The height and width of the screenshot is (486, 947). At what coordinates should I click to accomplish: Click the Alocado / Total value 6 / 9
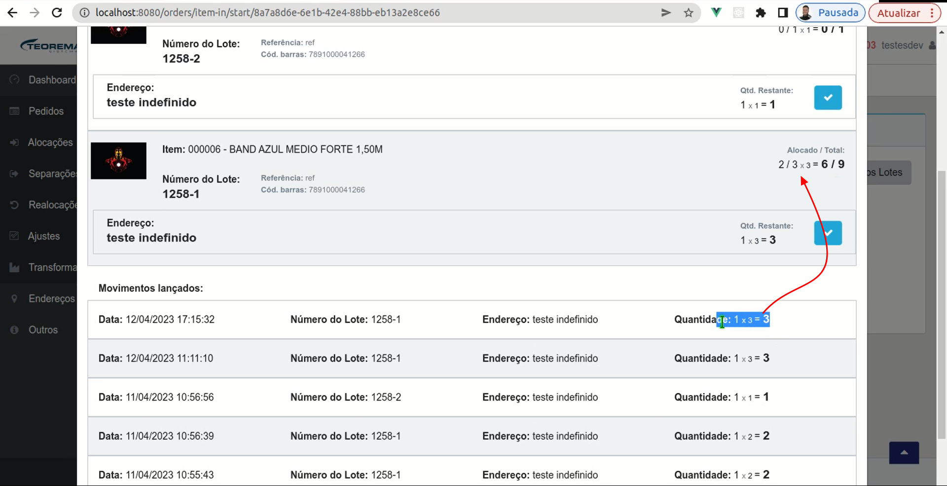(x=833, y=164)
